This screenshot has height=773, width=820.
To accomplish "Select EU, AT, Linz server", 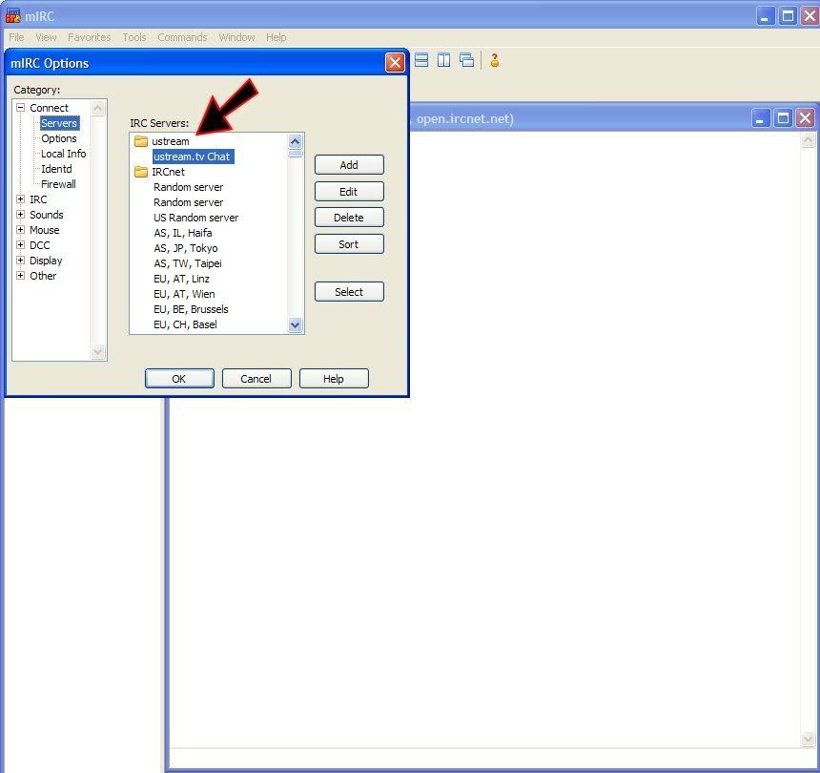I will [181, 279].
